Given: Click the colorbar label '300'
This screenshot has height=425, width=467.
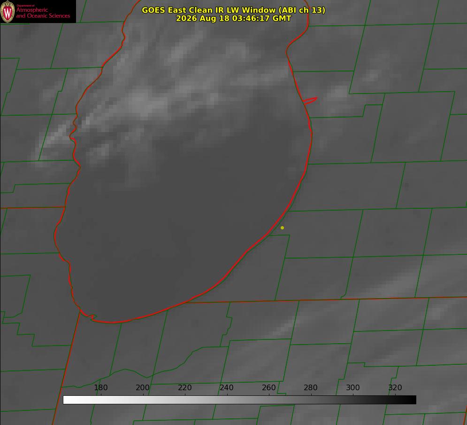Looking at the screenshot, I should click(x=353, y=387).
